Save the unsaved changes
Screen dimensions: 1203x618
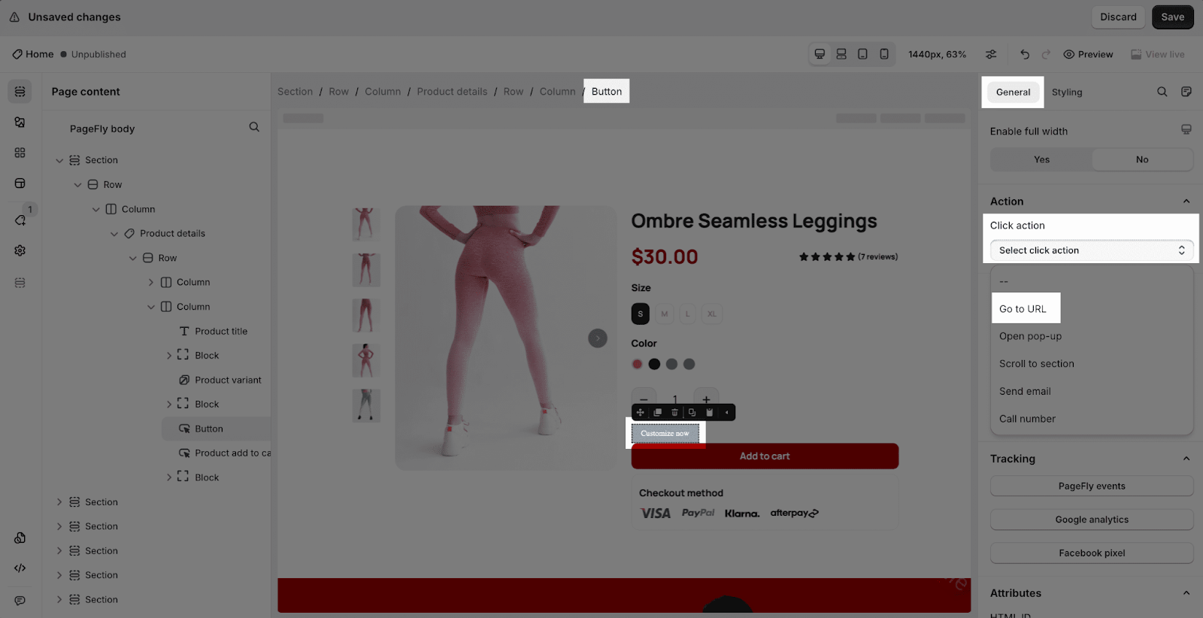1172,17
